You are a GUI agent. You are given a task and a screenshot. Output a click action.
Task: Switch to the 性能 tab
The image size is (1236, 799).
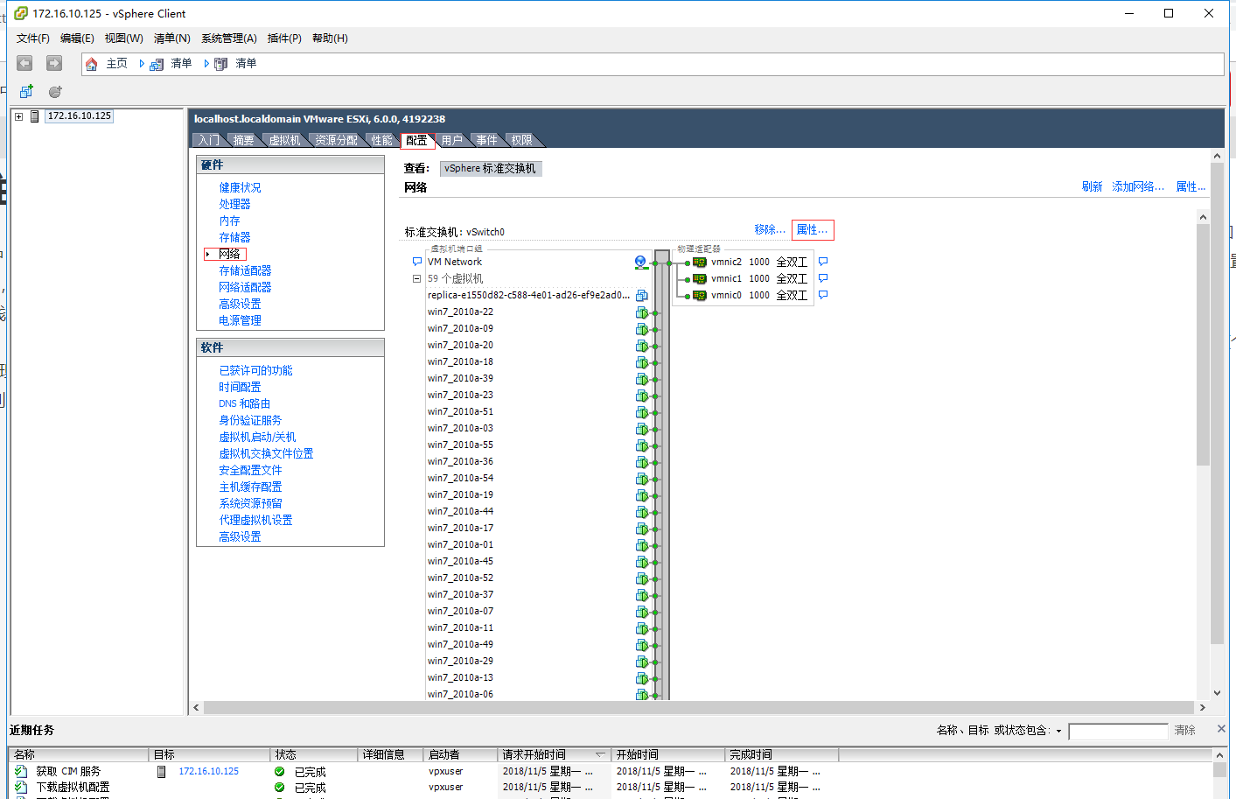click(381, 139)
